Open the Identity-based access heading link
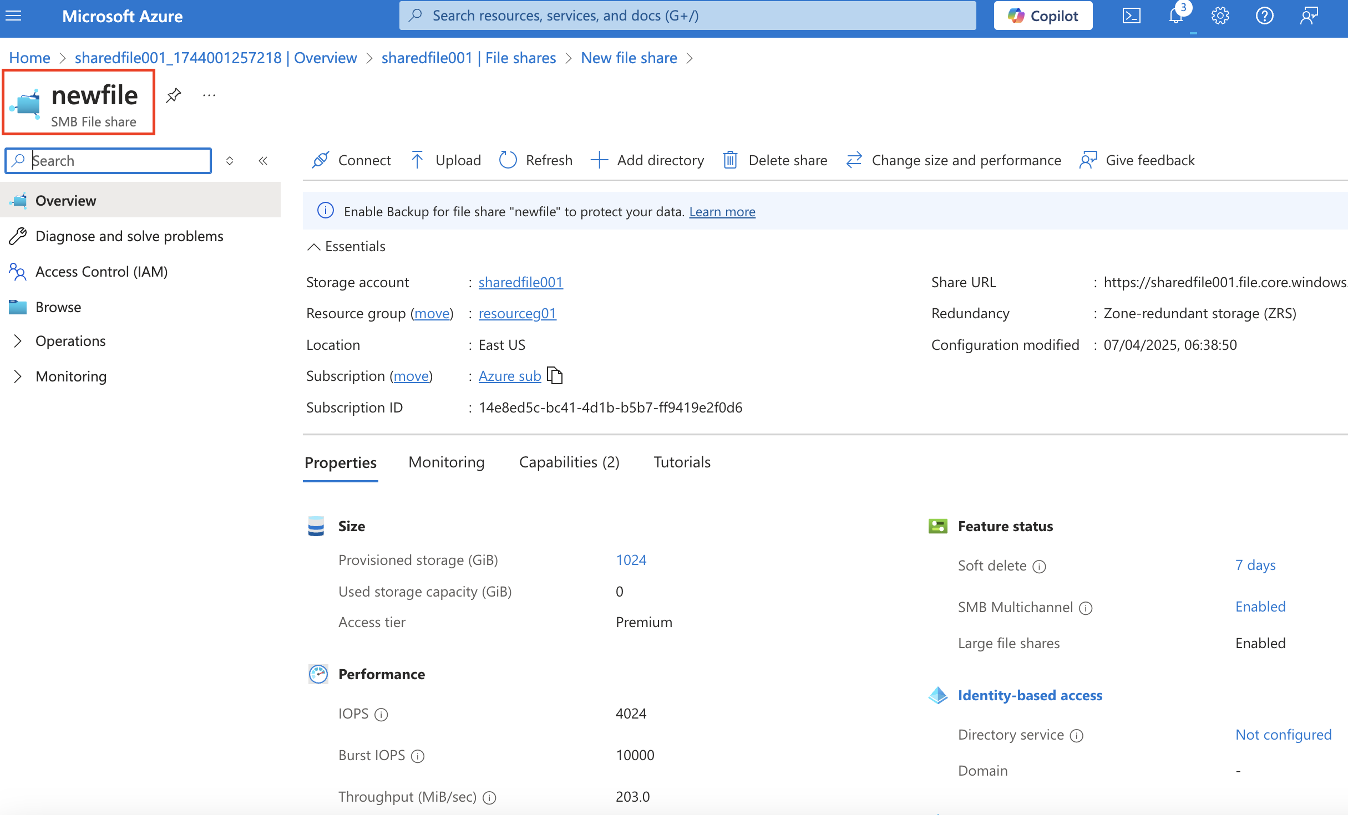 pos(1030,695)
